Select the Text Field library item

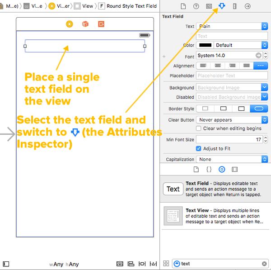coord(215,189)
